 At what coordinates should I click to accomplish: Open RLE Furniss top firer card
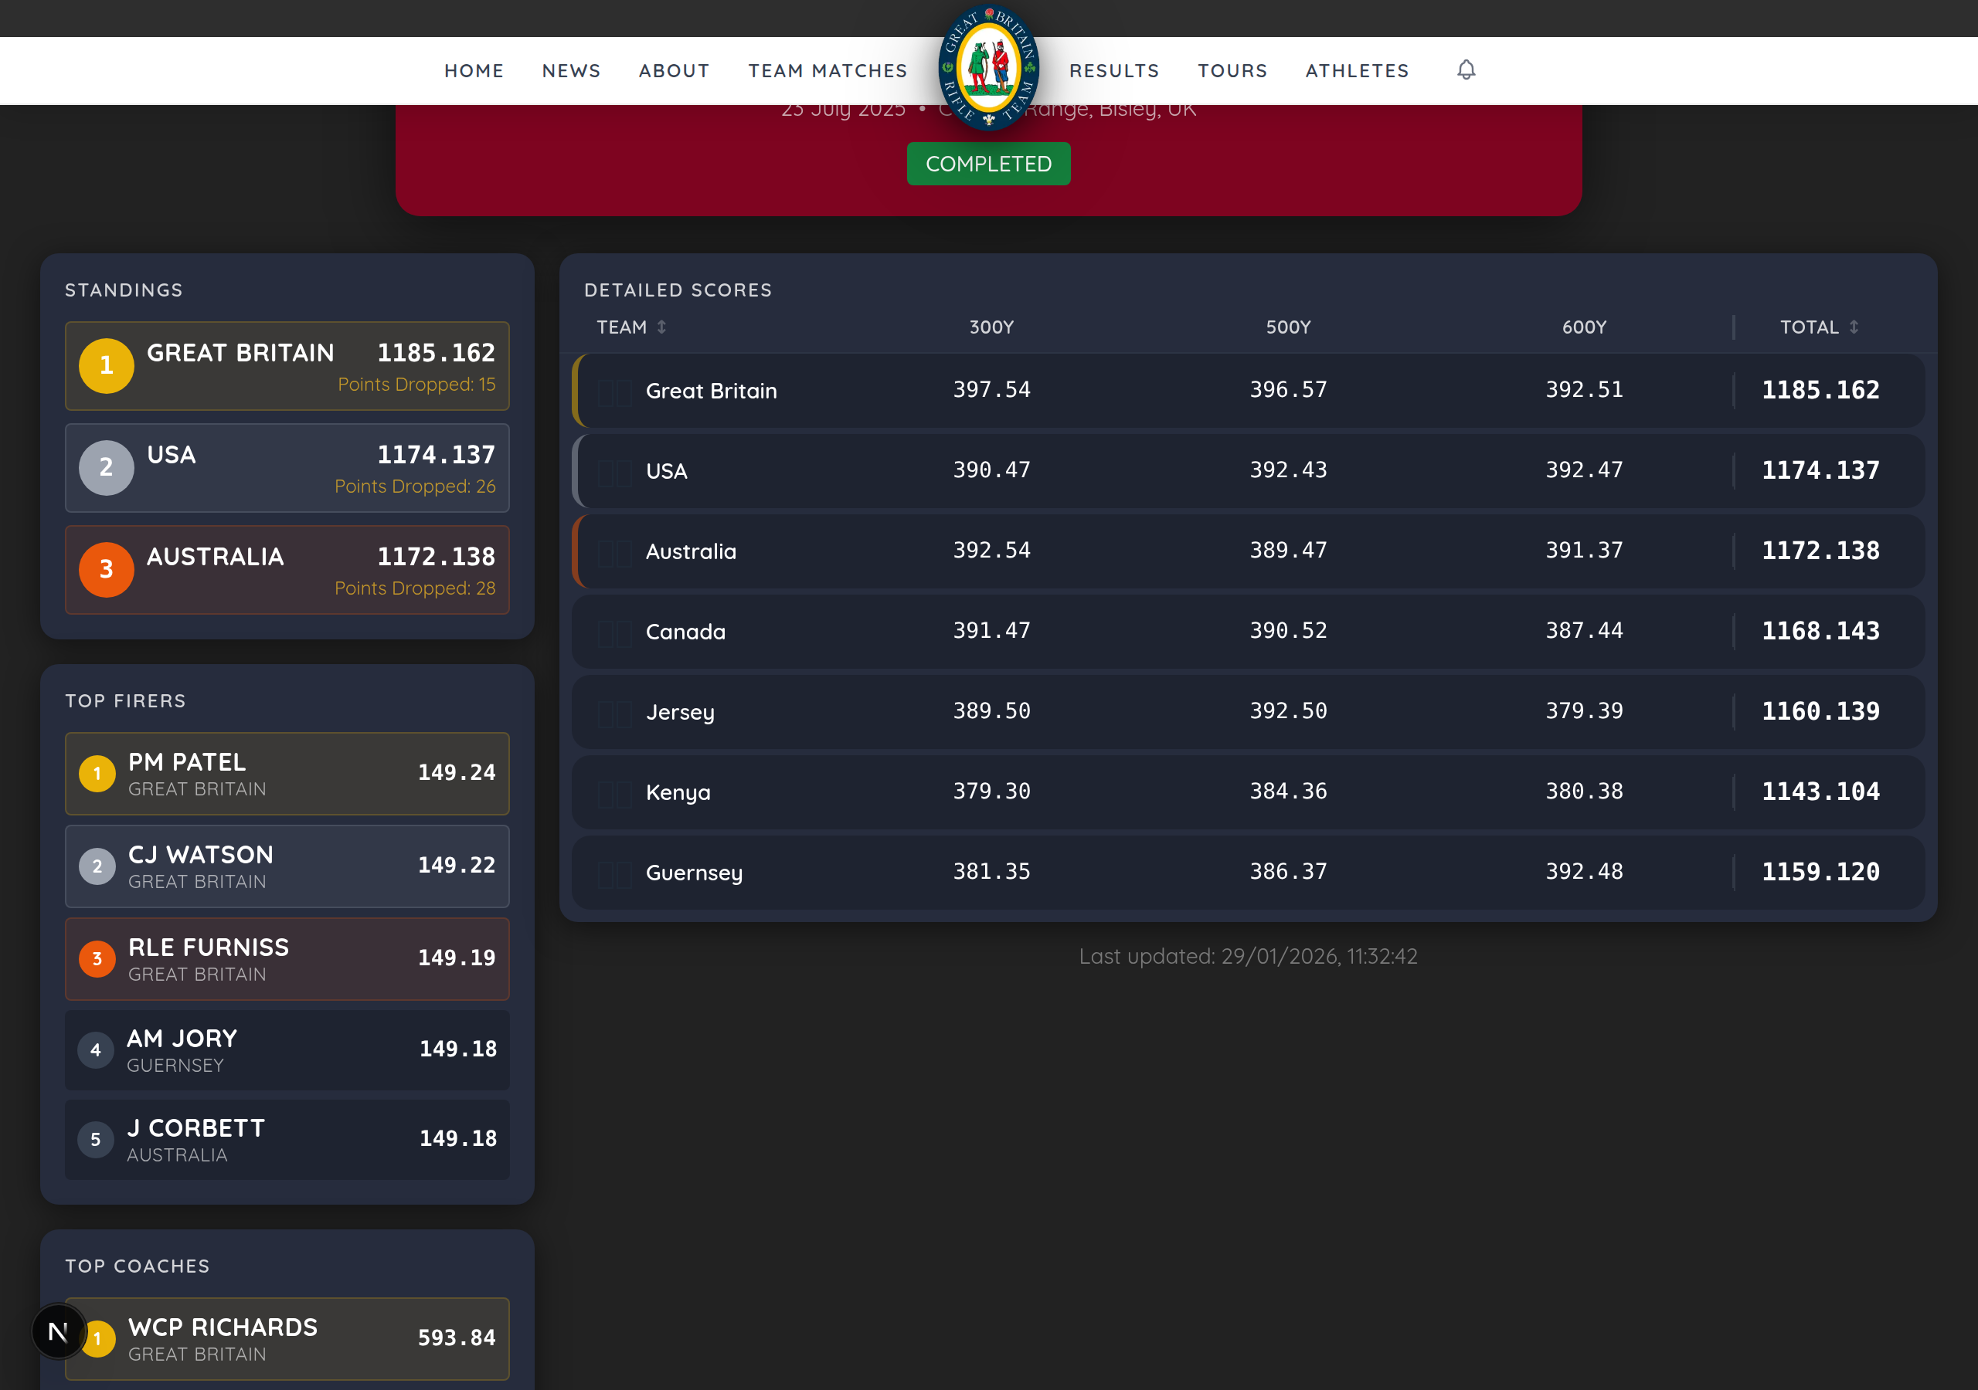coord(287,958)
